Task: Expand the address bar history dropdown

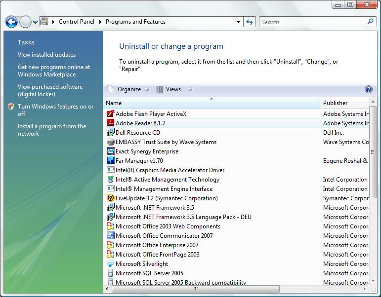Action: [238, 22]
